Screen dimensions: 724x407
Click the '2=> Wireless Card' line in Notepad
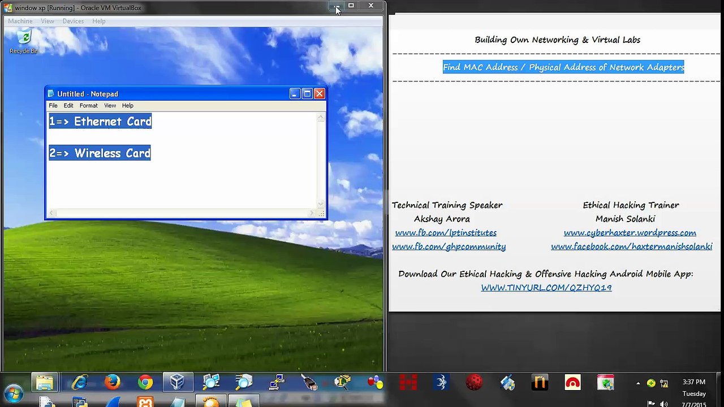(x=100, y=153)
